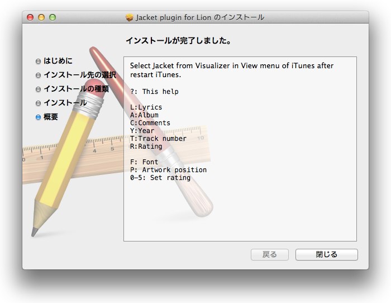Click the heading インストールが完了しました。
This screenshot has height=303, width=391.
click(179, 40)
